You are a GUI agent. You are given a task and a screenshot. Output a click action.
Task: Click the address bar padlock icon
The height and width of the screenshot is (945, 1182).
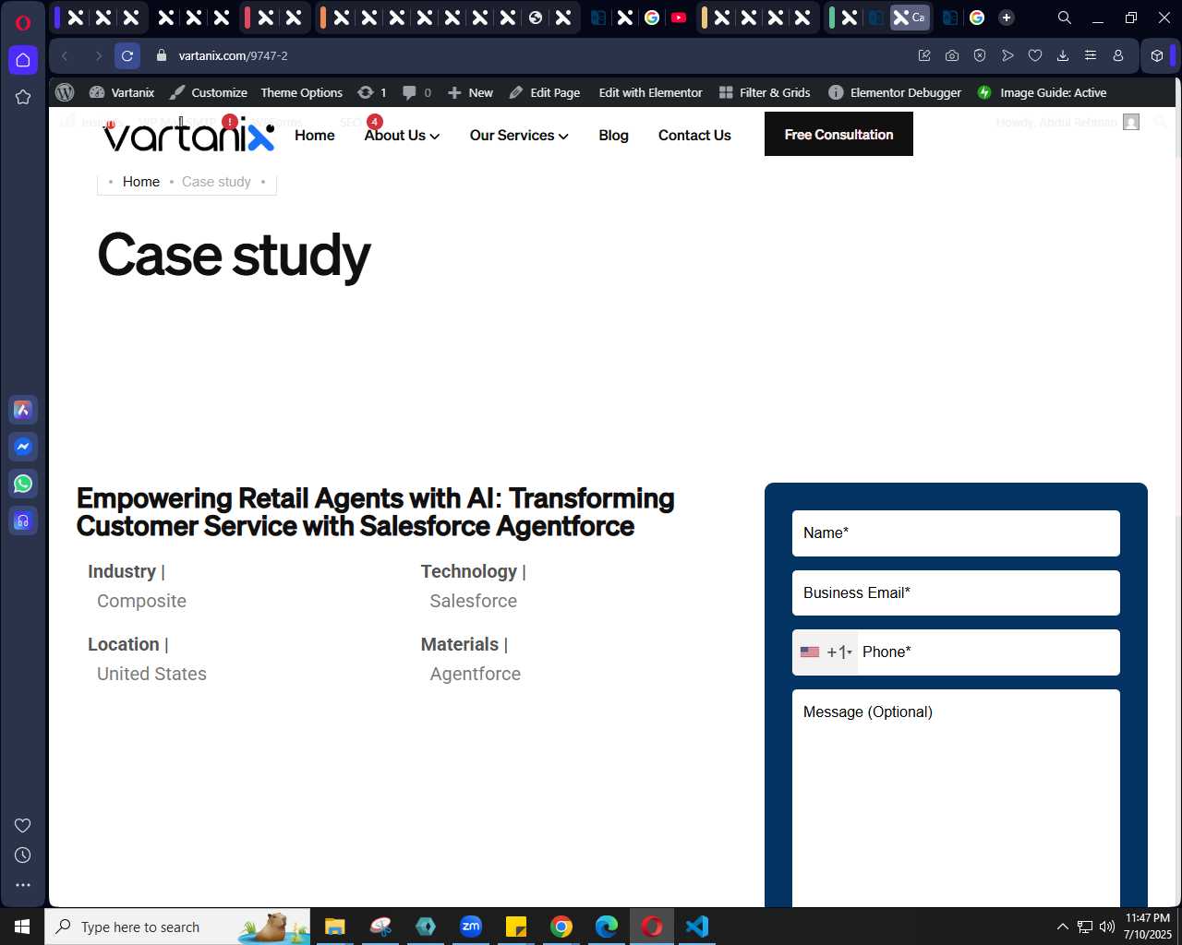(162, 55)
